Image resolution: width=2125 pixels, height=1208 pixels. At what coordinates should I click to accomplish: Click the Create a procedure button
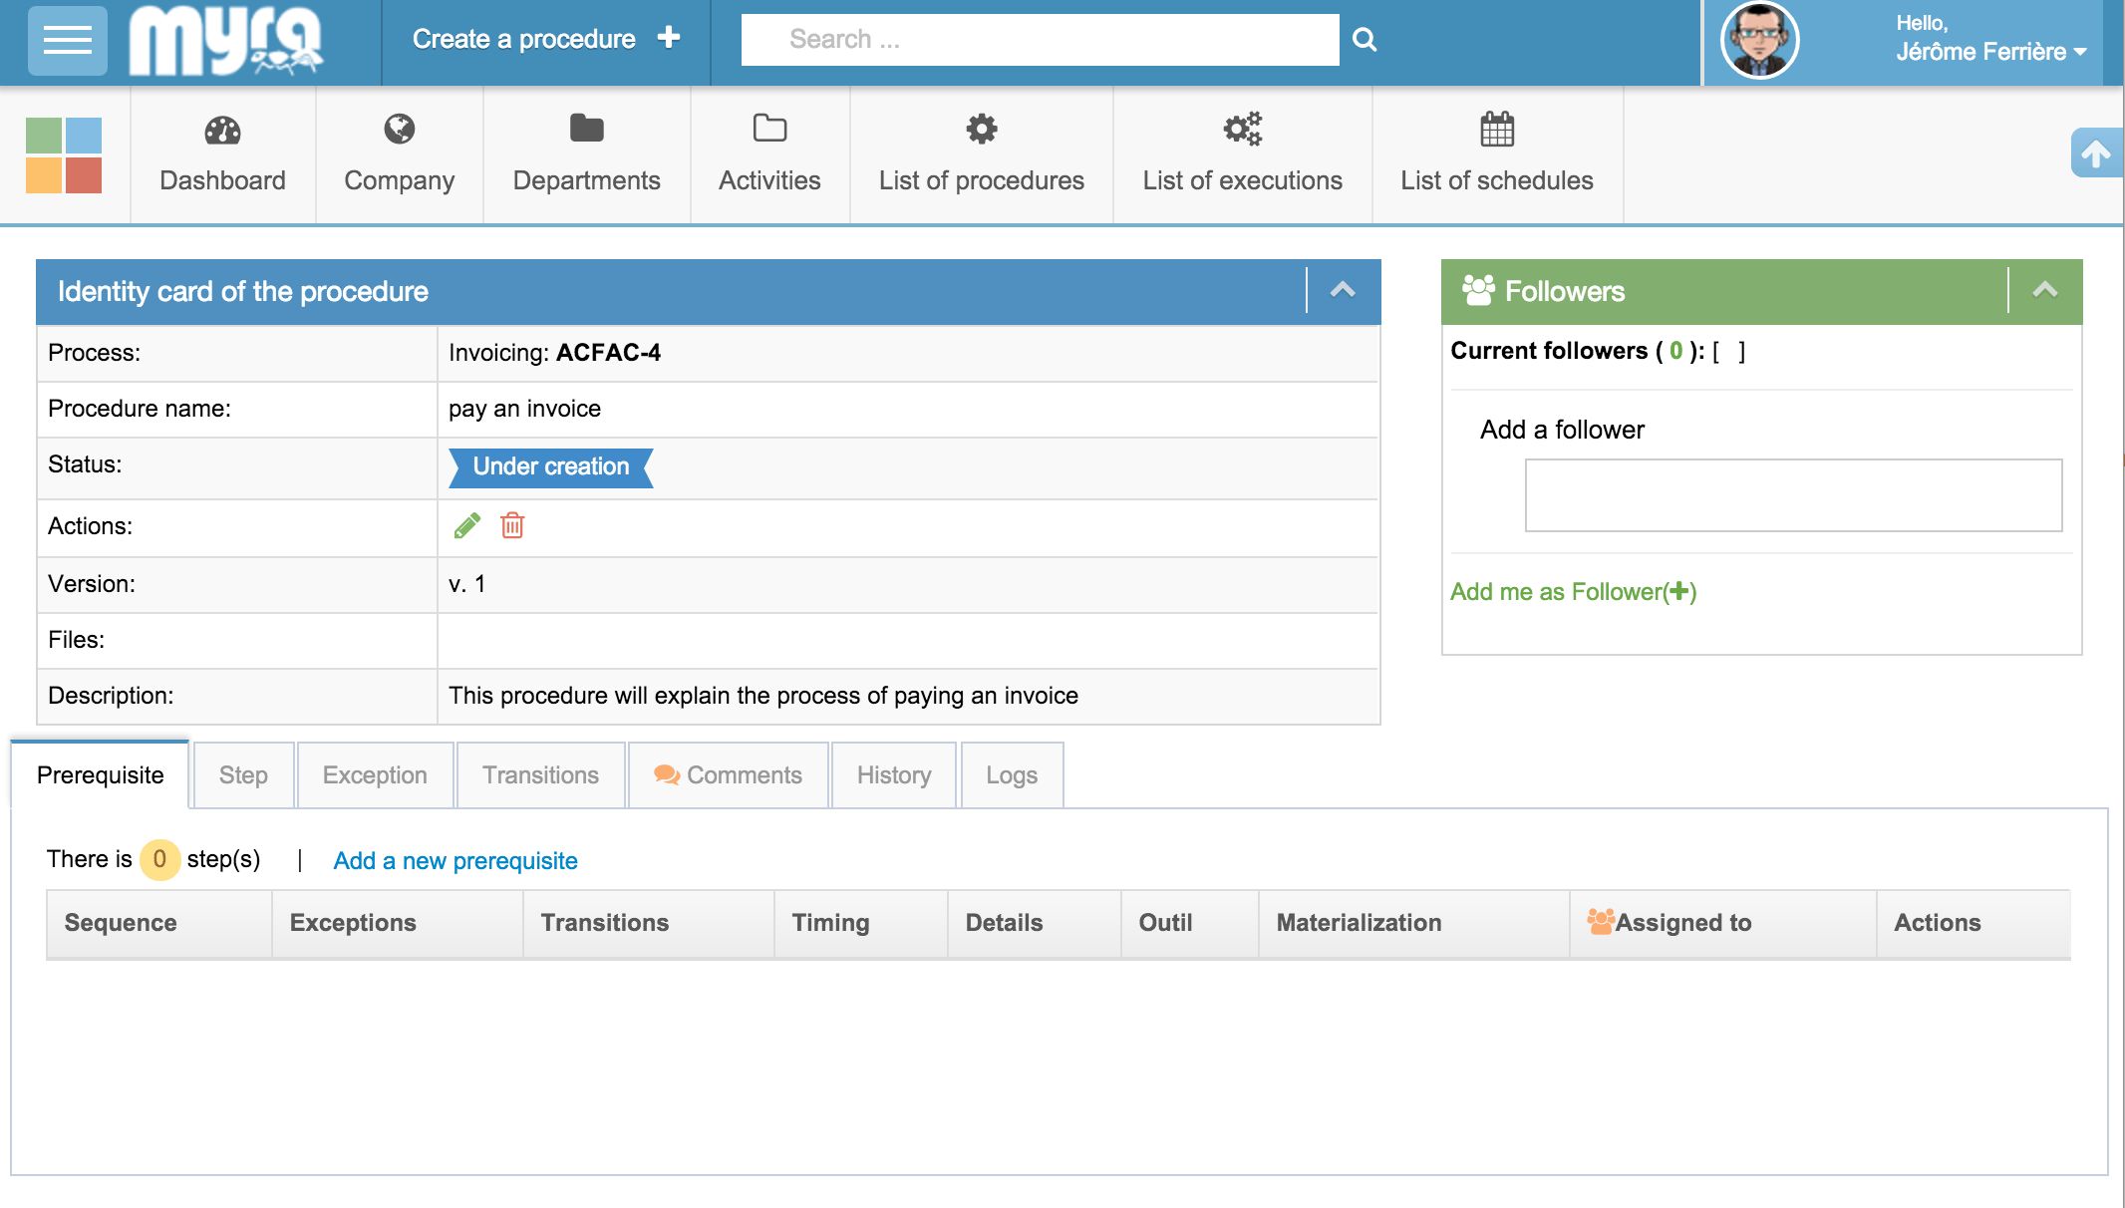pos(545,40)
